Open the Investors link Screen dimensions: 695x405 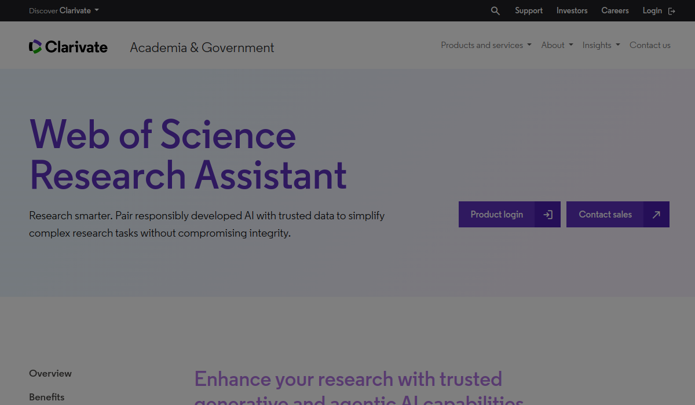(572, 10)
